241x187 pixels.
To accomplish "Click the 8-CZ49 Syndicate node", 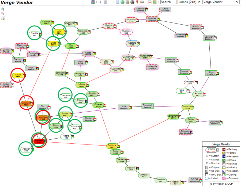I will 195,180.
